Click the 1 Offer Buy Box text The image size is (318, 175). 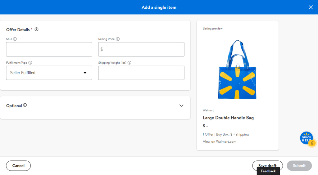226,134
